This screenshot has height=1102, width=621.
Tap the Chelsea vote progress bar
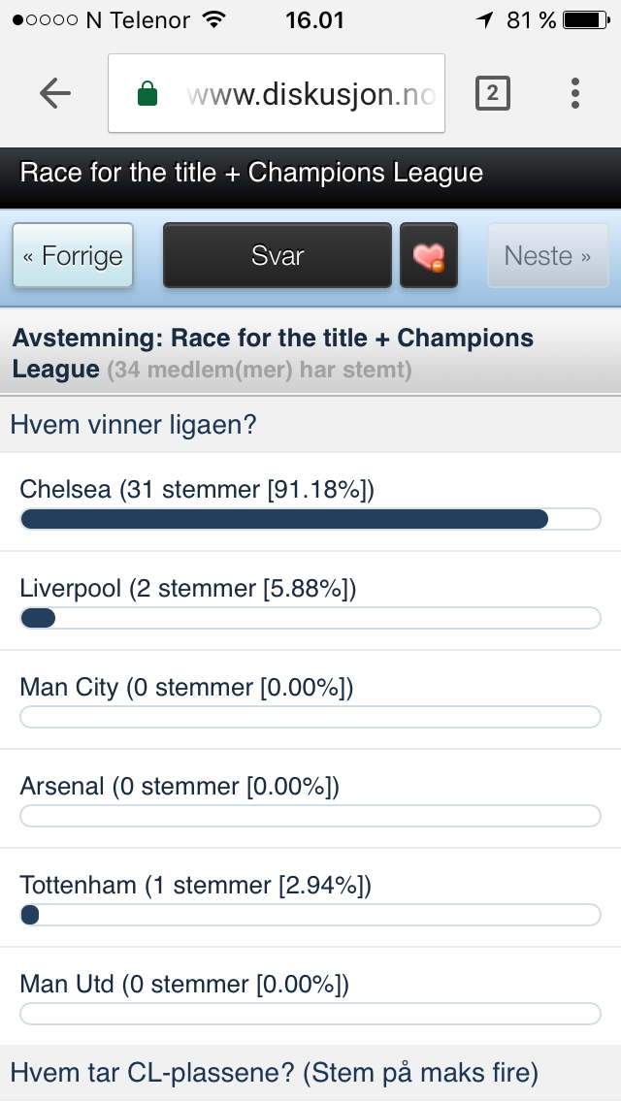[x=310, y=519]
